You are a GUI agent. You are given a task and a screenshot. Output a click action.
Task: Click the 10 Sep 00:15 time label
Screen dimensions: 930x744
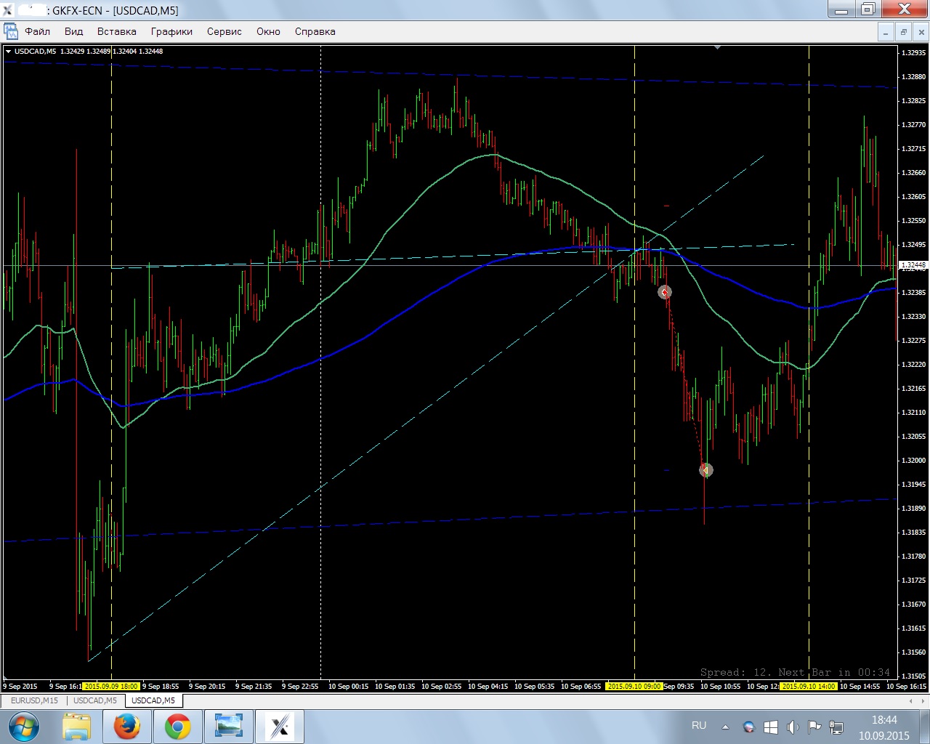[x=349, y=686]
